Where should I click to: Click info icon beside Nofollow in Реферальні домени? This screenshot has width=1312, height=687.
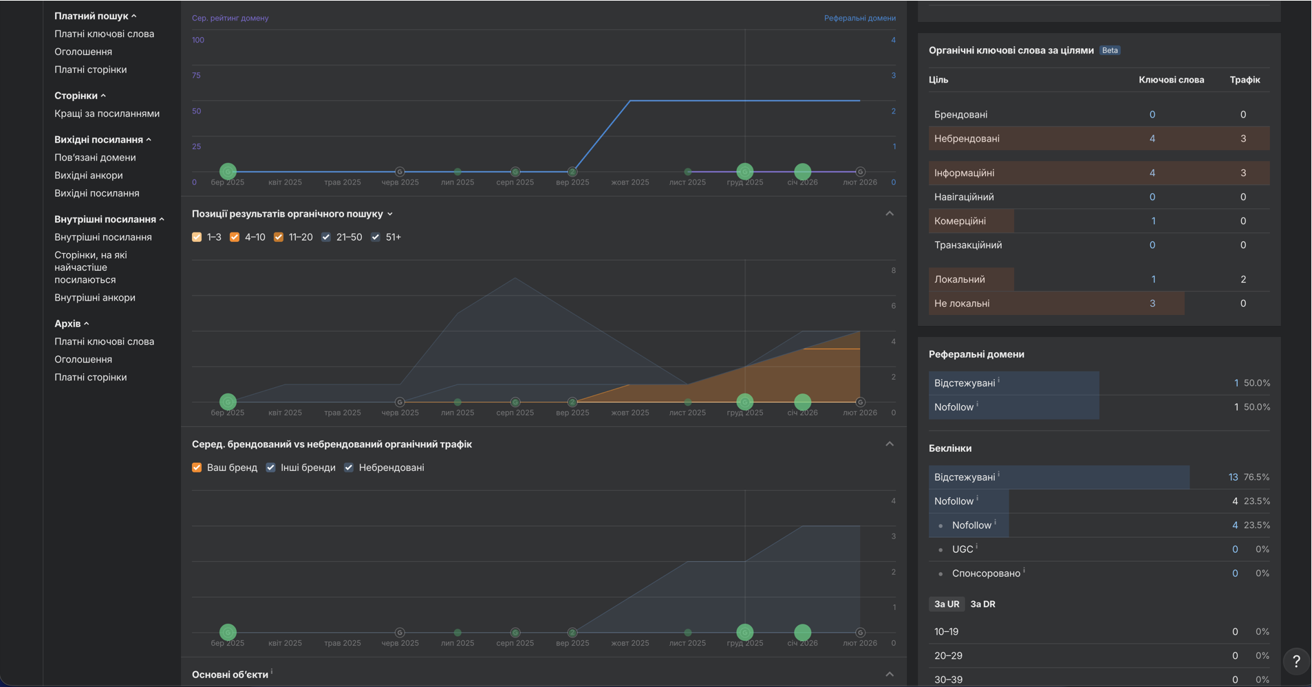tap(978, 404)
